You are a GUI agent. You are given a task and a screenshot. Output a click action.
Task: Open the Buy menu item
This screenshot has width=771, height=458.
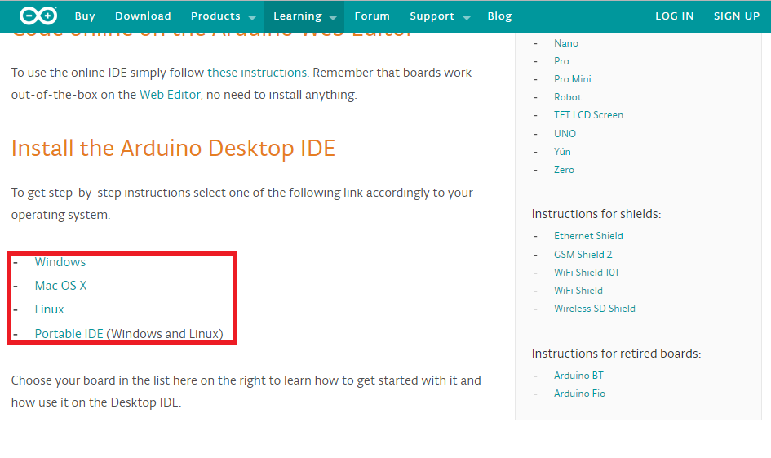[x=85, y=16]
